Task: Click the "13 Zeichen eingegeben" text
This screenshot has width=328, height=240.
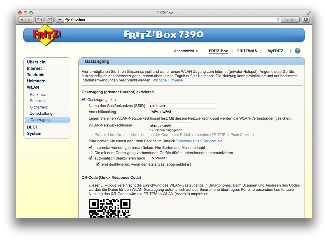Action: (166, 130)
